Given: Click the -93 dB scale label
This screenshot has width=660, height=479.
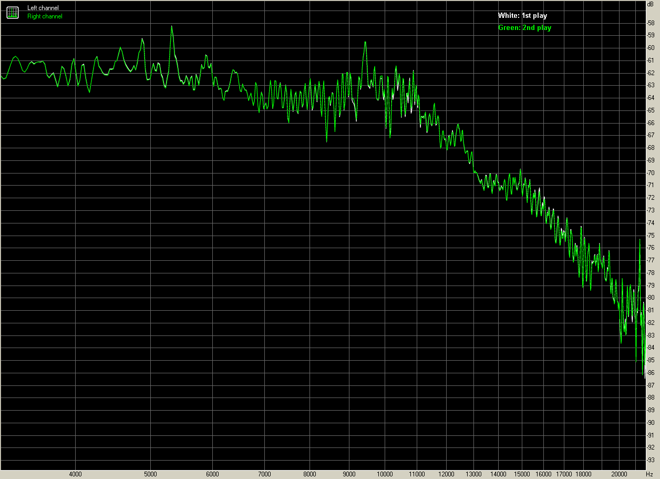Looking at the screenshot, I should [x=651, y=460].
